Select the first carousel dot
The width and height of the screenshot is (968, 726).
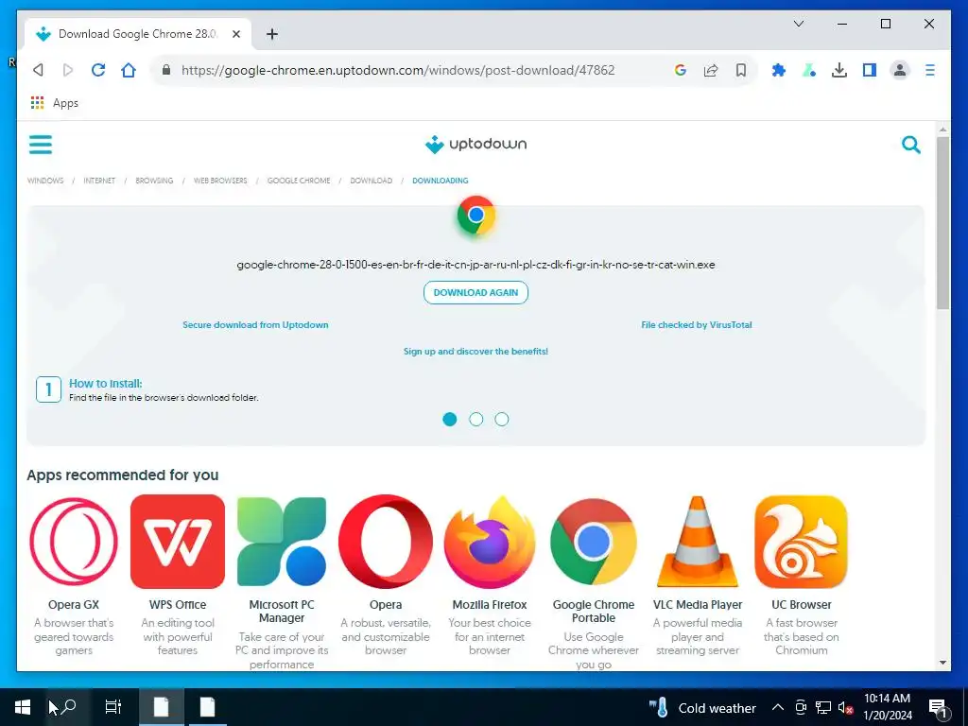point(450,419)
